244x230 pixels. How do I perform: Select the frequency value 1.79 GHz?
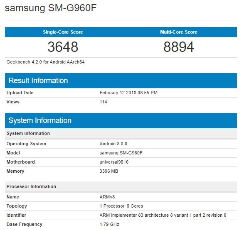pos(109,225)
